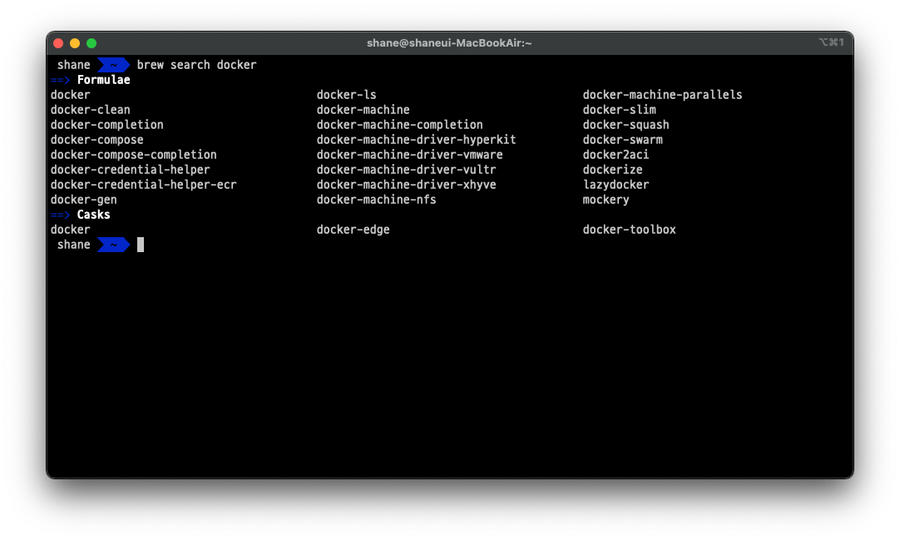Close the terminal window with red button
This screenshot has width=900, height=540.
pos(58,43)
